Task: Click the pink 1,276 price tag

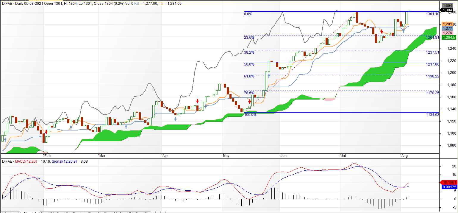Action: (448, 33)
